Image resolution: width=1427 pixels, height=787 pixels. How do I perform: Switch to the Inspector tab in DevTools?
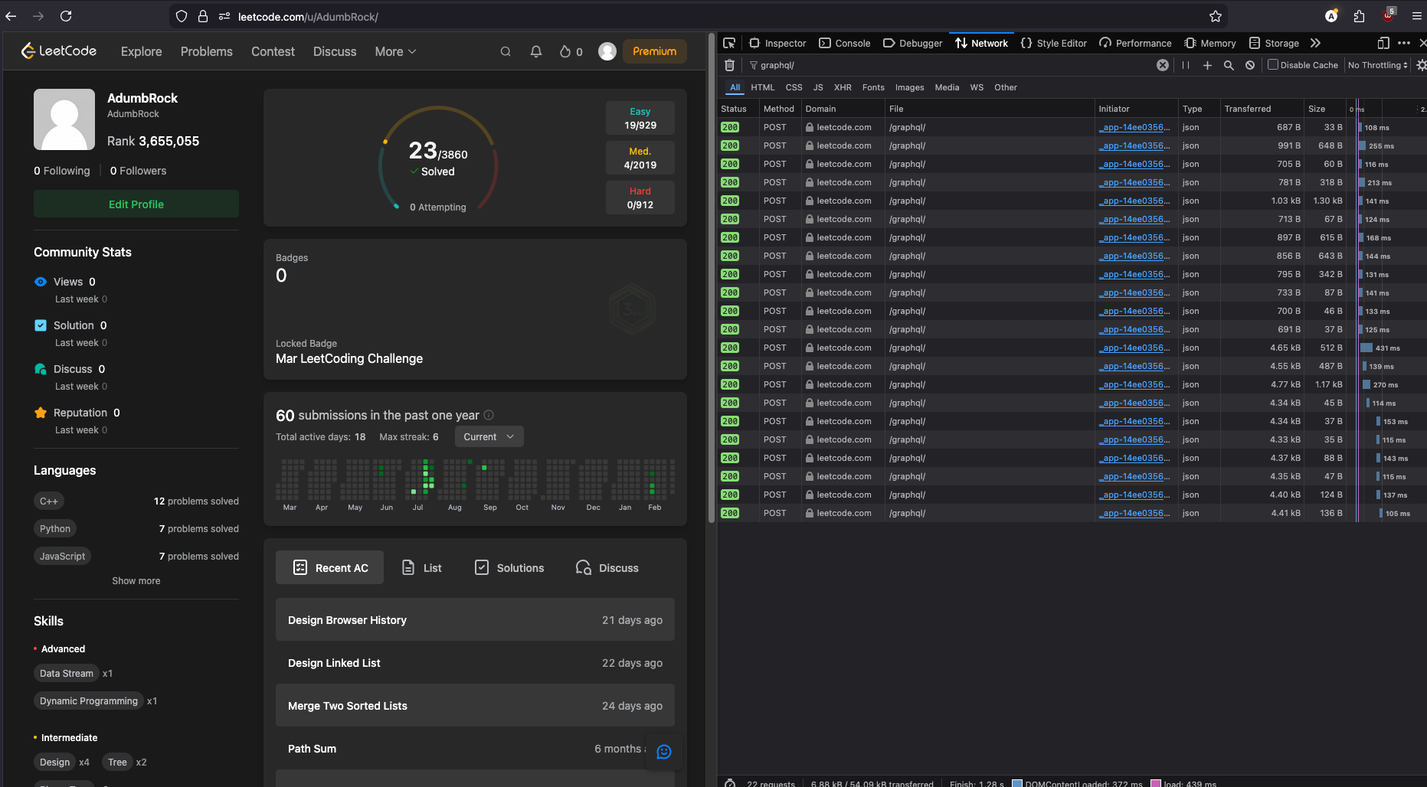tap(777, 43)
